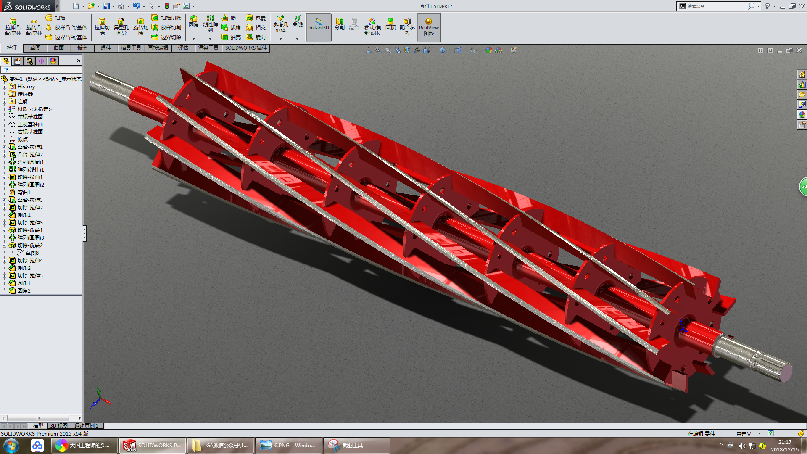This screenshot has height=454, width=807.
Task: Toggle the rebuild traffic light icon
Action: click(167, 6)
